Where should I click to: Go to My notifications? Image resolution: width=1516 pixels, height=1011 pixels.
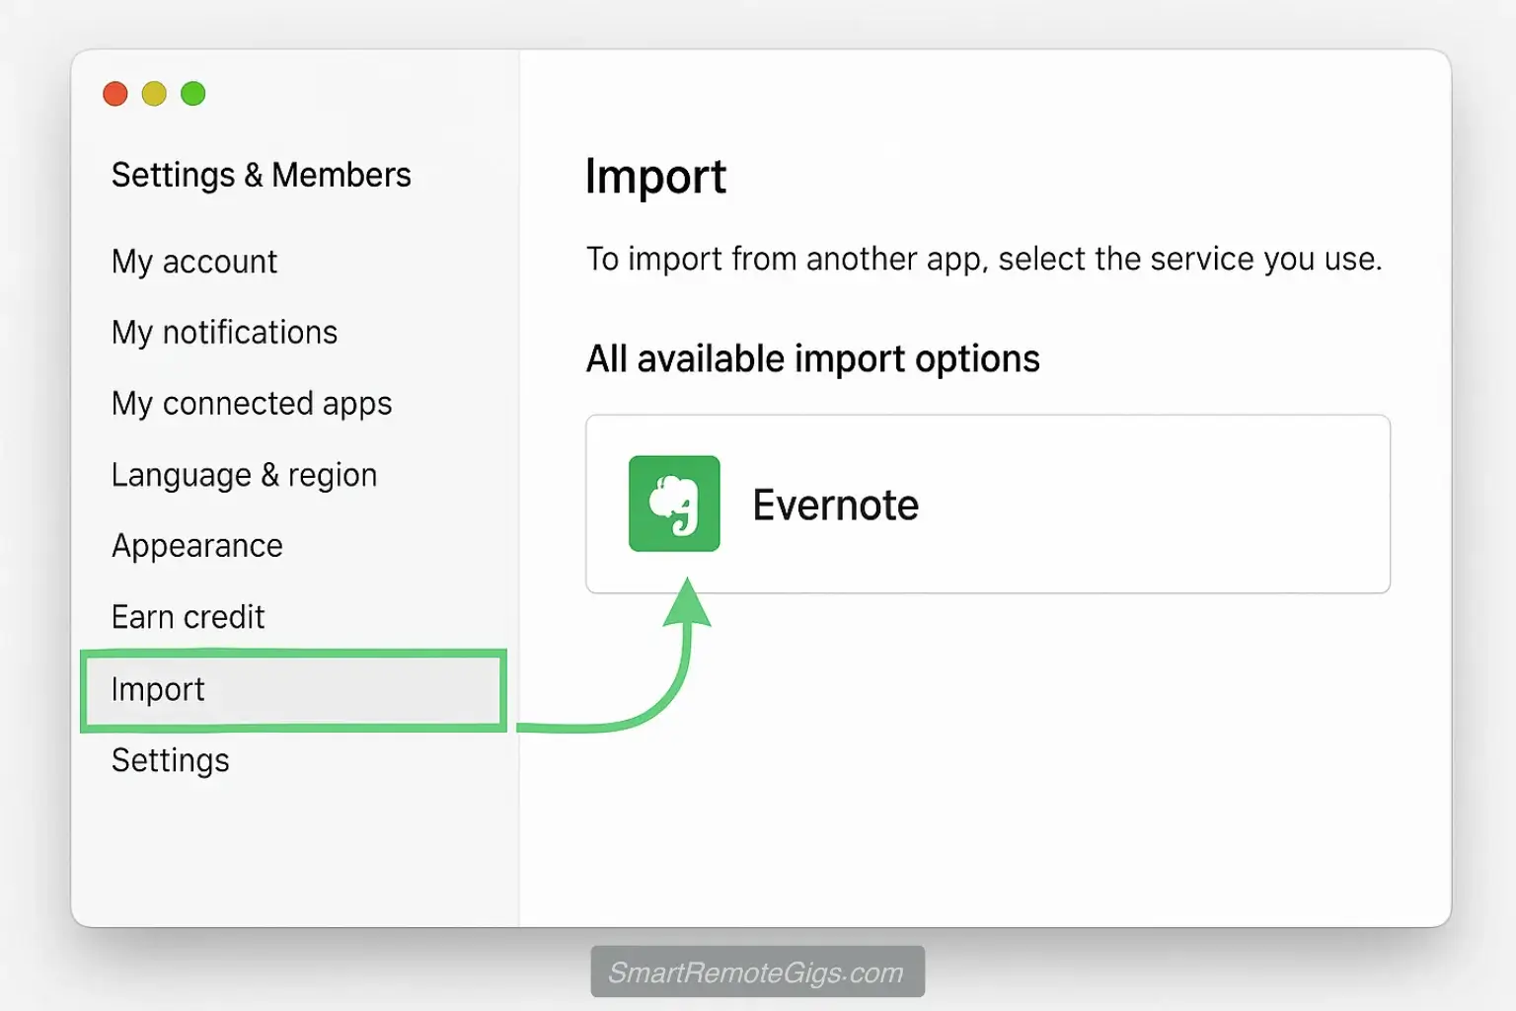[224, 333]
